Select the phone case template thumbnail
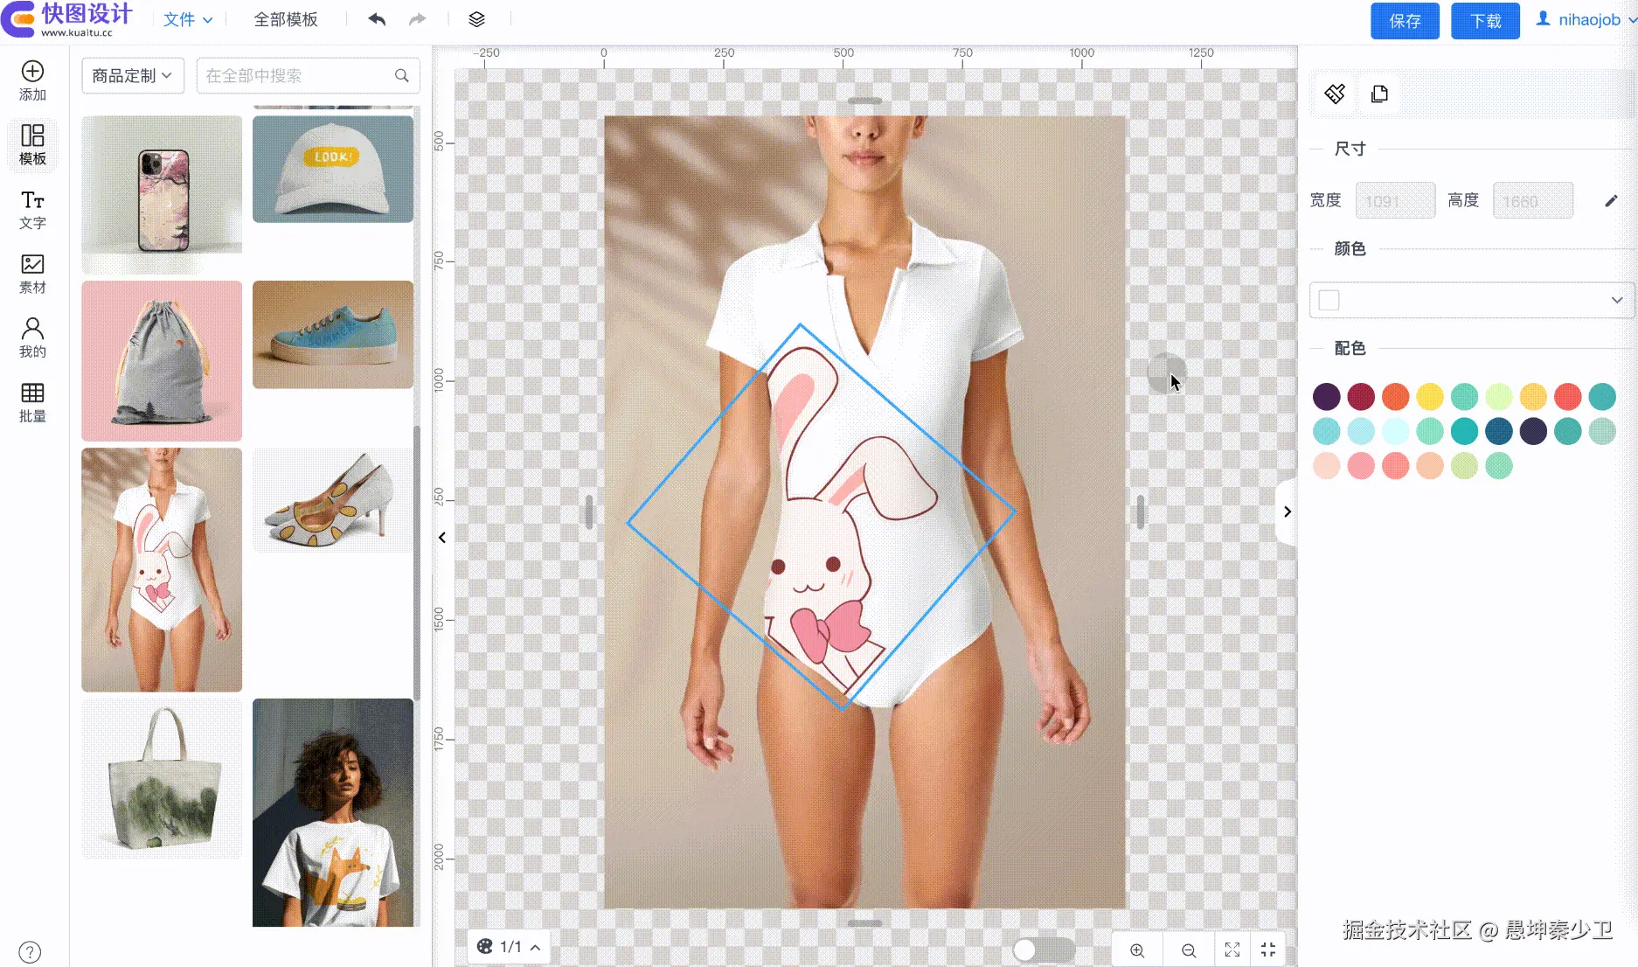This screenshot has width=1638, height=967. click(x=162, y=195)
